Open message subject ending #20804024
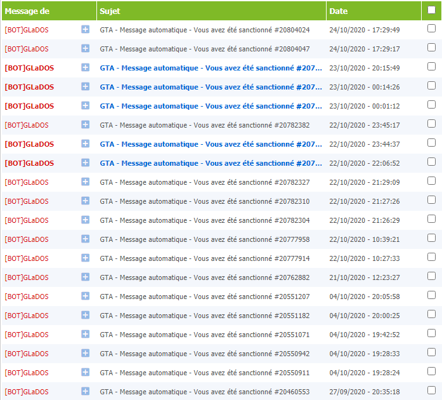This screenshot has height=400, width=442. [x=205, y=30]
